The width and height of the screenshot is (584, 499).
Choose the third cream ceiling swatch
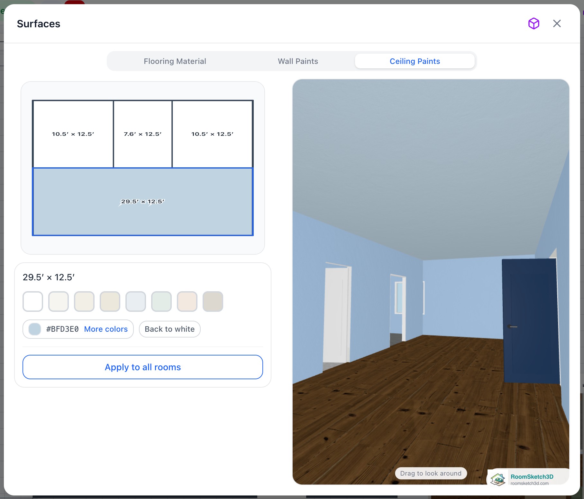[x=84, y=302]
